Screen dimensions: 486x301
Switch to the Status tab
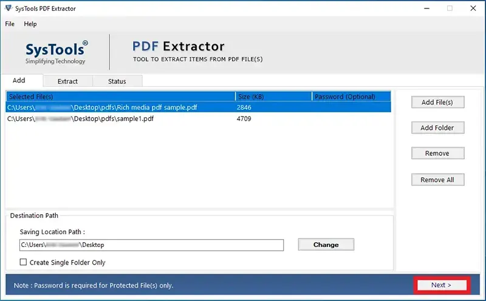pyautogui.click(x=117, y=81)
